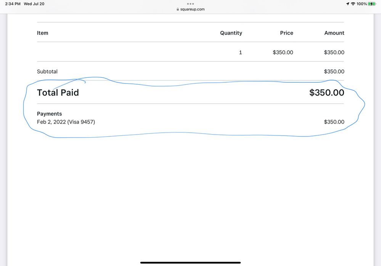381x266 pixels.
Task: Click the Price column header
Action: pos(286,33)
